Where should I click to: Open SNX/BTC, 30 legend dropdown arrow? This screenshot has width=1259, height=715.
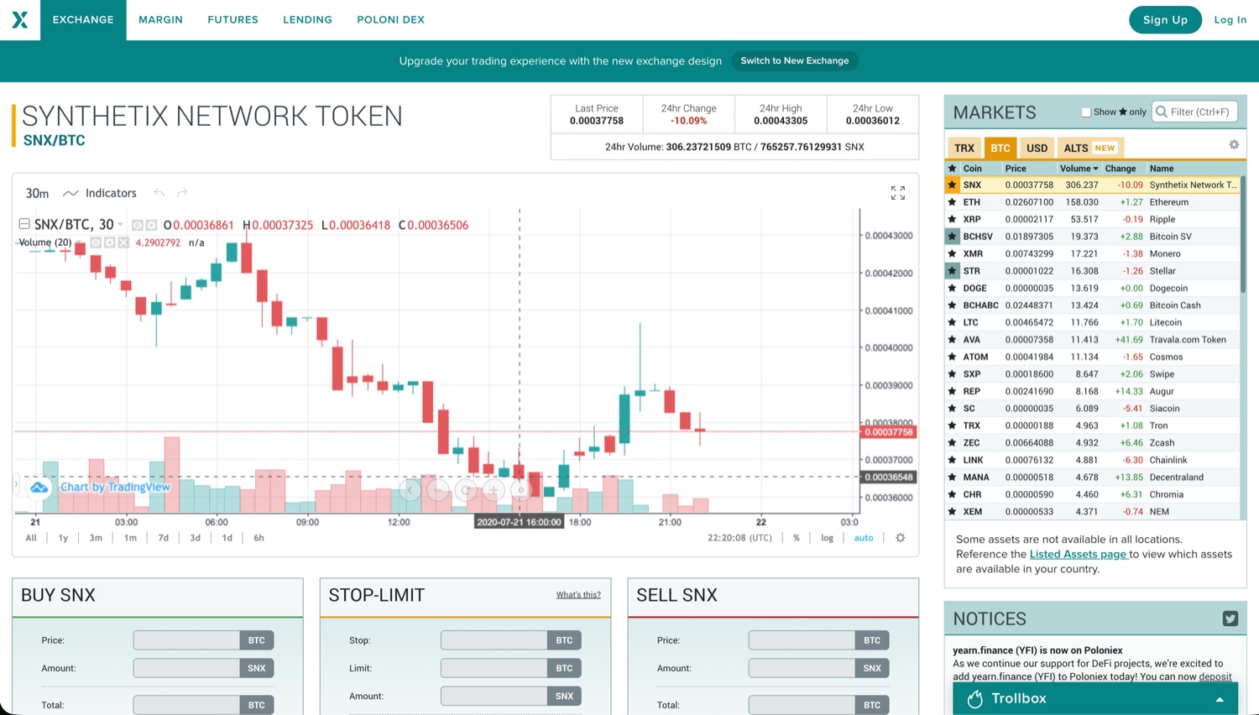pos(120,225)
